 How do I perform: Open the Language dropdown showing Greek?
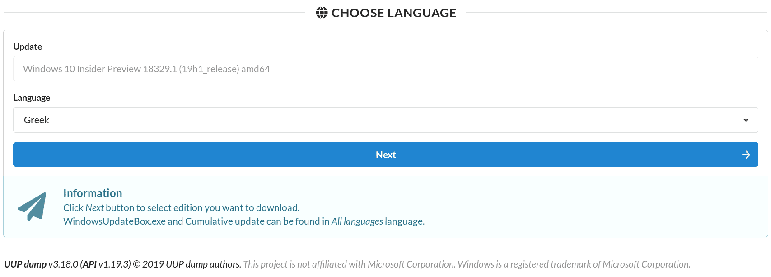click(x=386, y=120)
